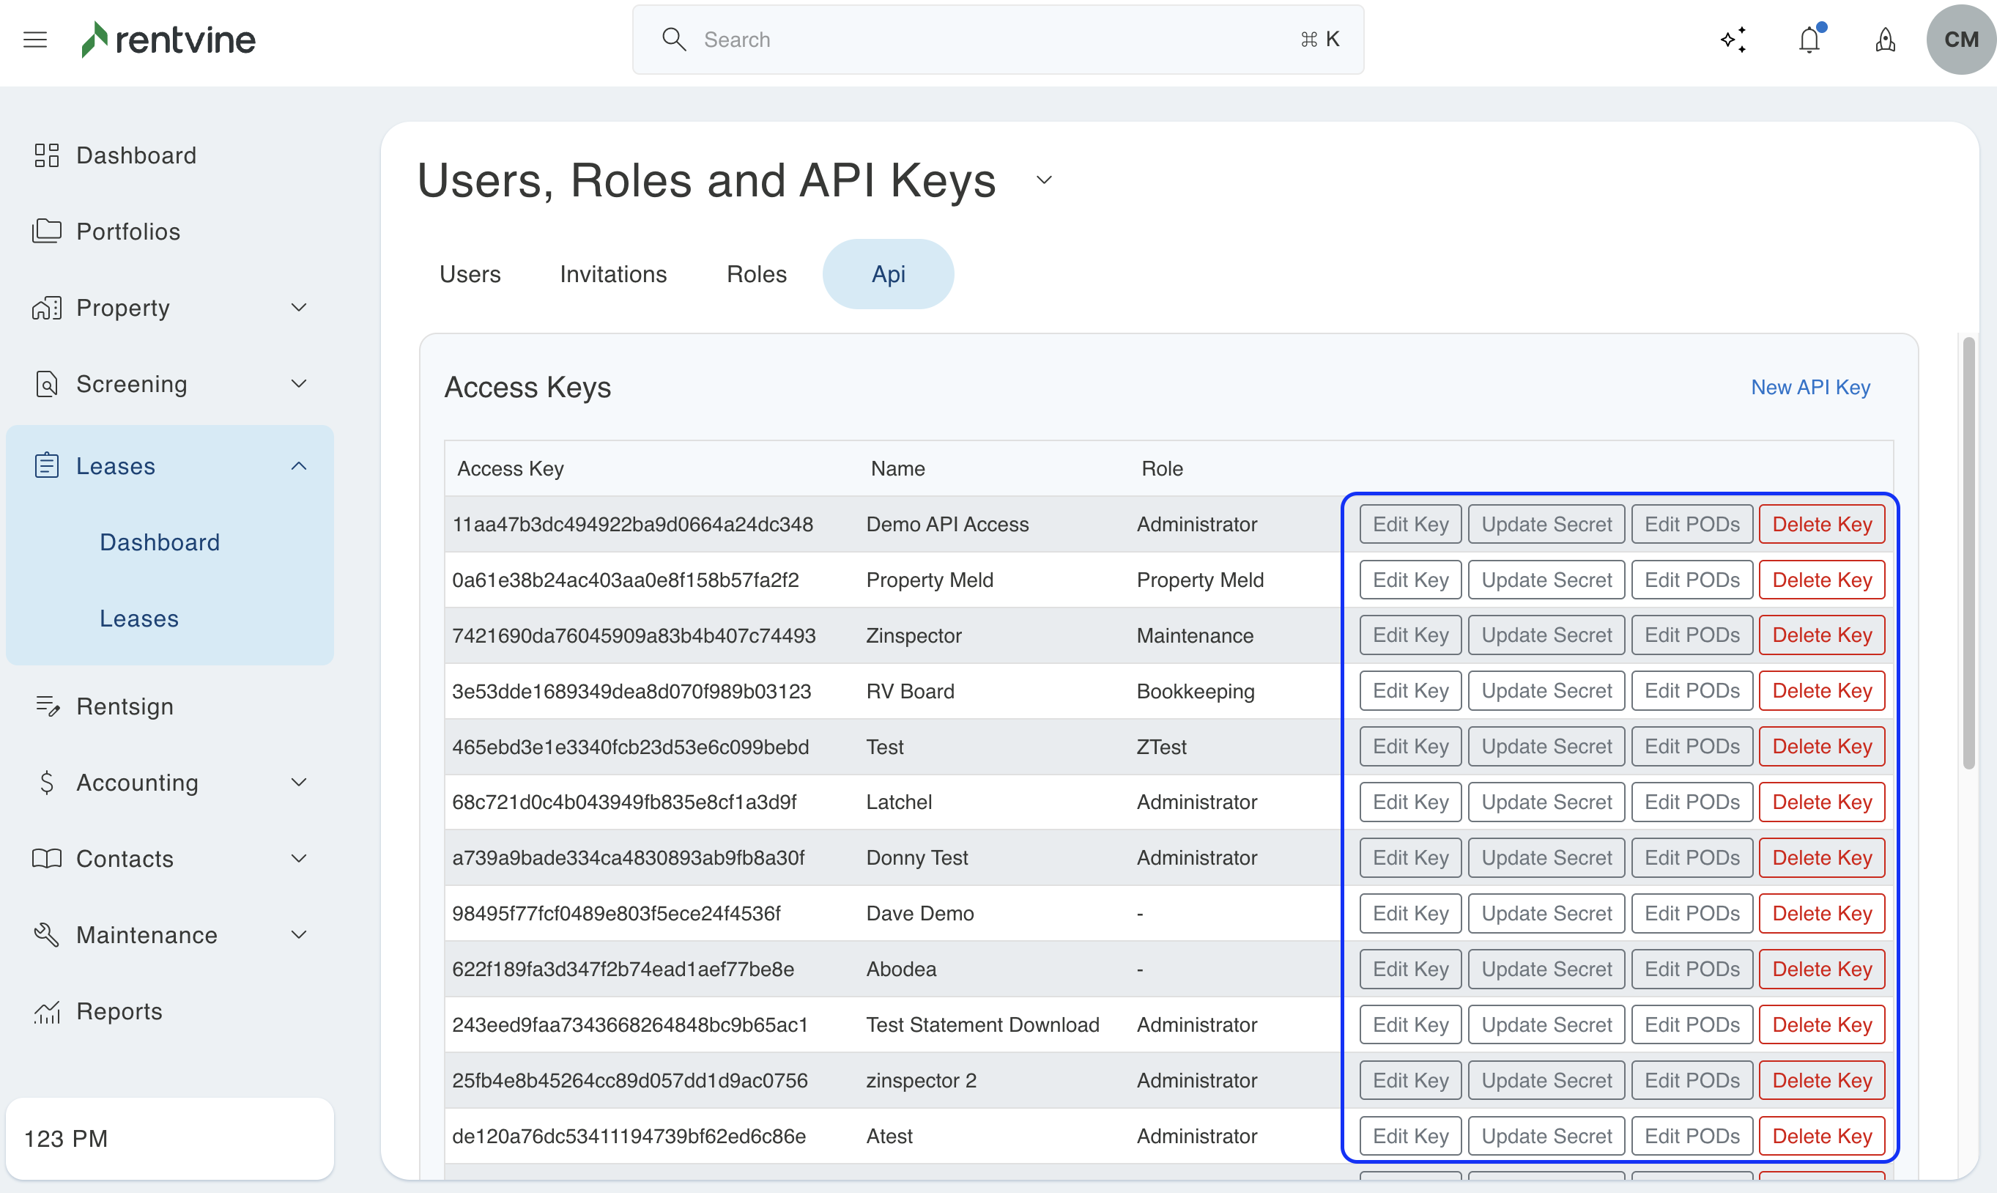The image size is (1997, 1193).
Task: Click the rentvine logo
Action: (x=168, y=40)
